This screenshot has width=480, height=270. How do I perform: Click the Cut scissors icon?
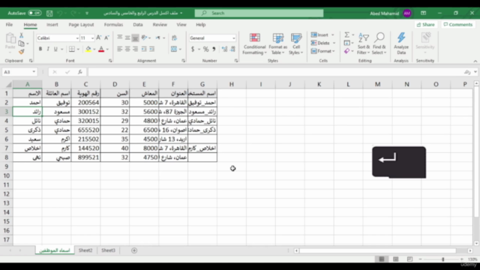point(22,36)
